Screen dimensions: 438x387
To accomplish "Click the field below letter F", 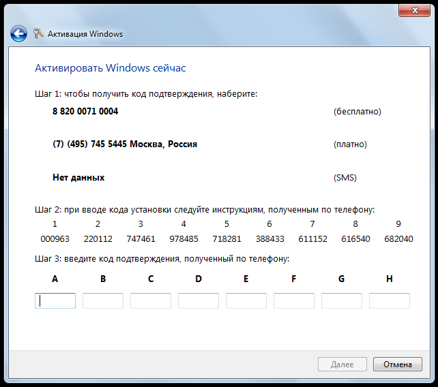I will coord(294,300).
